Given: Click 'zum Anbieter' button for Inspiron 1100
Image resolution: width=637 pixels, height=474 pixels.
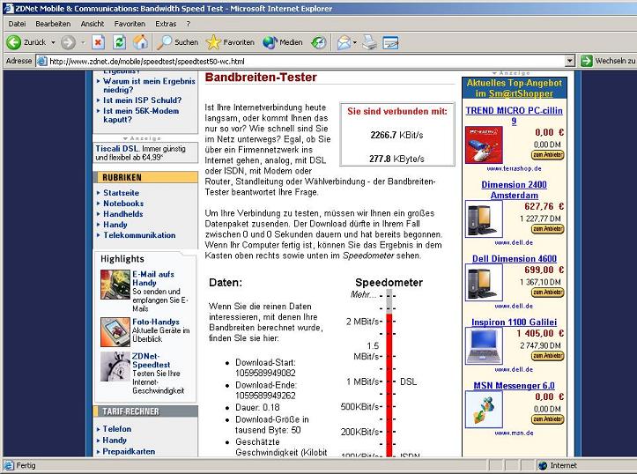Looking at the screenshot, I should [548, 356].
